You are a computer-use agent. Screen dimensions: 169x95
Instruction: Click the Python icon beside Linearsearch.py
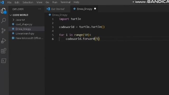(x=13, y=34)
